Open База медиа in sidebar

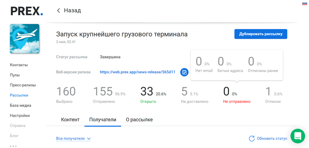(21, 106)
